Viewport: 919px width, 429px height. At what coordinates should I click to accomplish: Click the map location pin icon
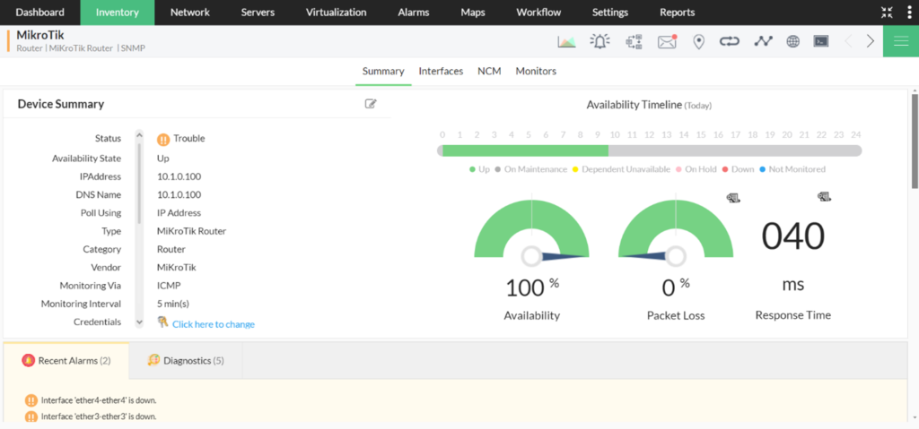(x=698, y=41)
